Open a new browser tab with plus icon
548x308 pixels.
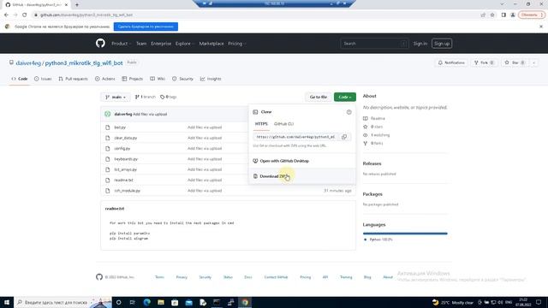coord(77,5)
